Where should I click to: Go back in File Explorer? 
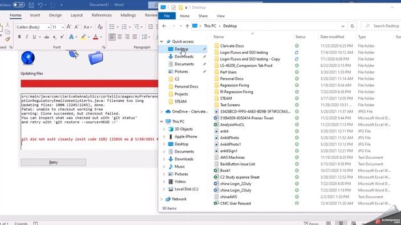tap(164, 26)
